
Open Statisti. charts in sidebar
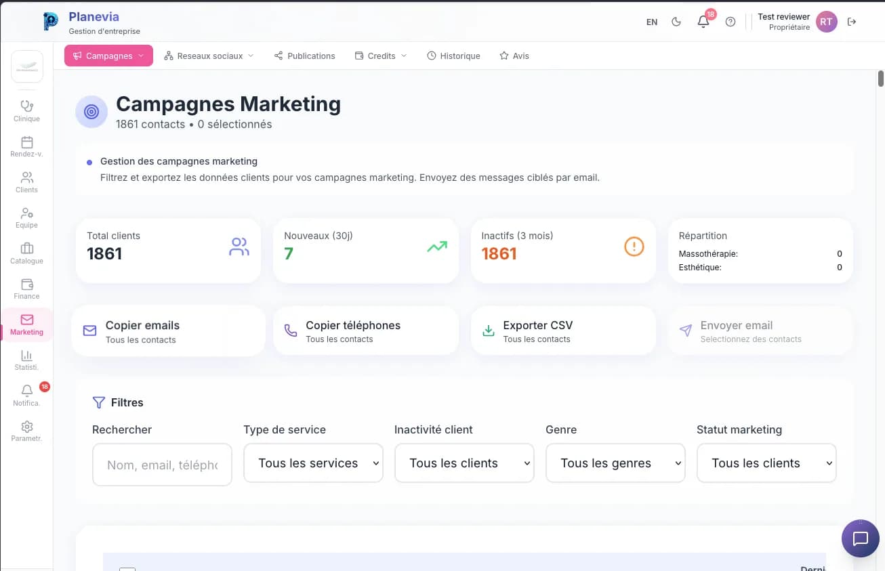26,360
